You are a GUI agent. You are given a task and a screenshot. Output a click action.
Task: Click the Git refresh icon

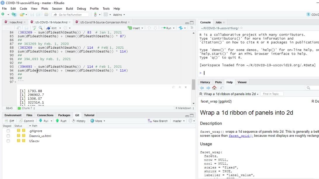(190, 121)
